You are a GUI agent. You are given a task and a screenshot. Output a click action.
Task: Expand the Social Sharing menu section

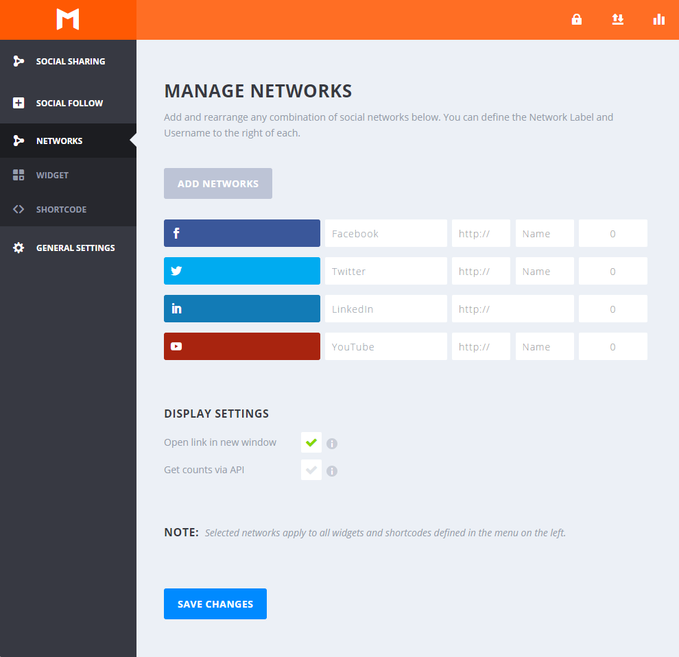pos(70,61)
